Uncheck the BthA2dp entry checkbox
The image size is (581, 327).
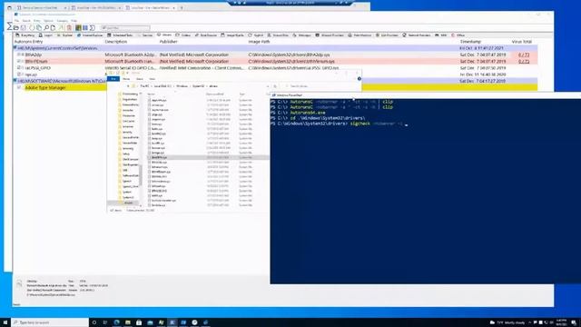(x=19, y=54)
